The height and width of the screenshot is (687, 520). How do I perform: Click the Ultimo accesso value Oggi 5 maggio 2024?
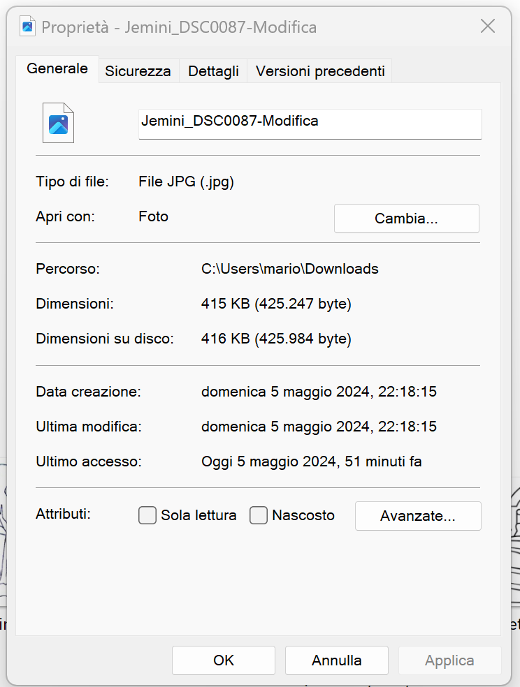[x=311, y=461]
